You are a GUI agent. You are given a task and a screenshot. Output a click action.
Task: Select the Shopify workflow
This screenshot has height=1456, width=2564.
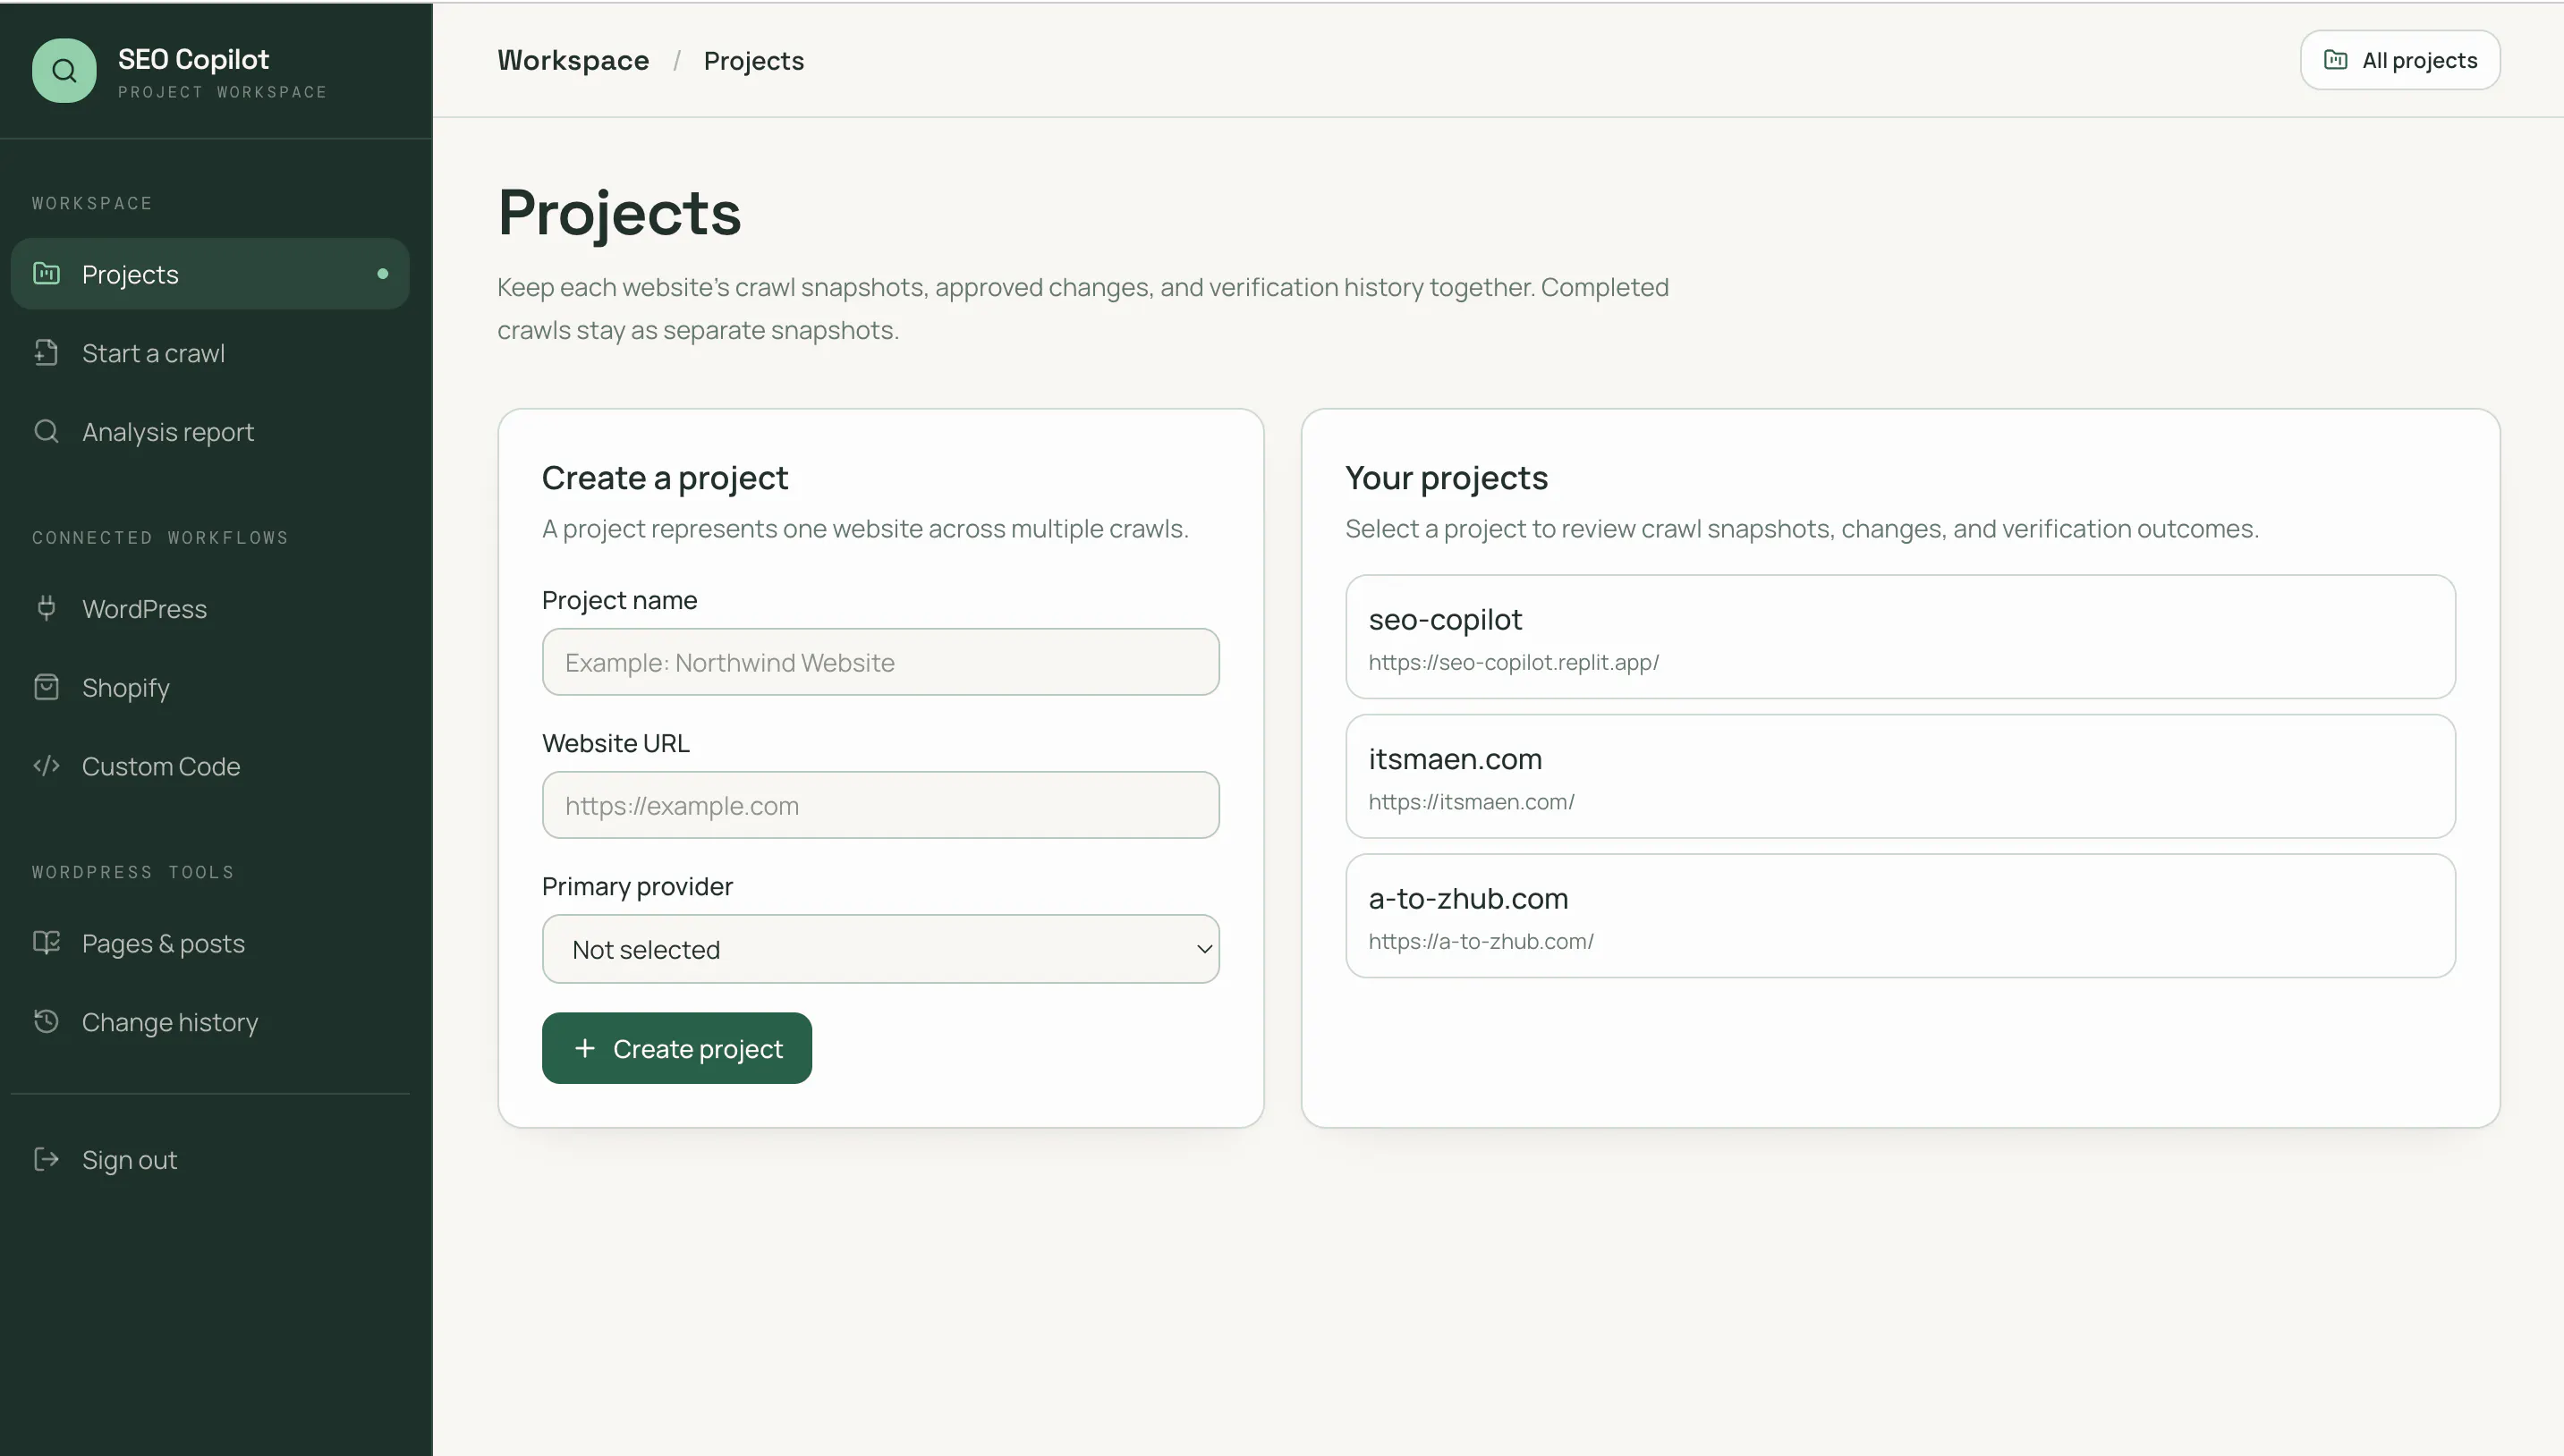coord(210,687)
